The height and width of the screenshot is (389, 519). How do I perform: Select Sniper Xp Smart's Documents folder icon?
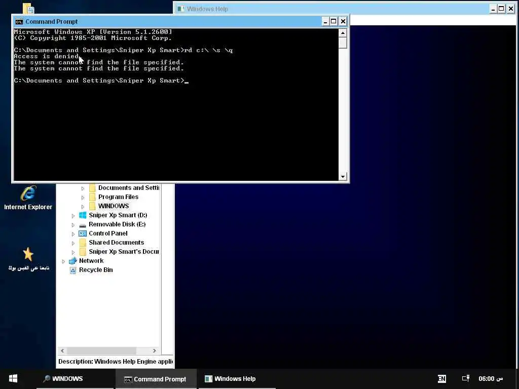(x=83, y=252)
